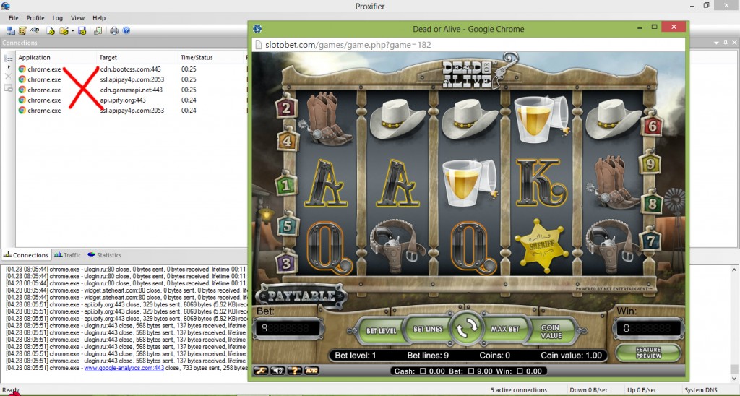Screen dimensions: 740x396
Task: Click the Bet amount display
Action: point(288,328)
